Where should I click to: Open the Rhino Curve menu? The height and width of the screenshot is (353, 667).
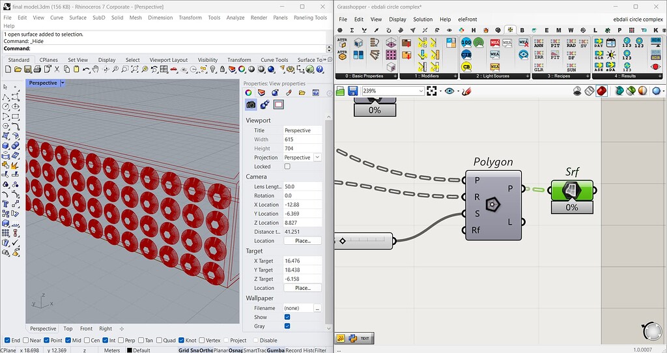click(x=57, y=18)
